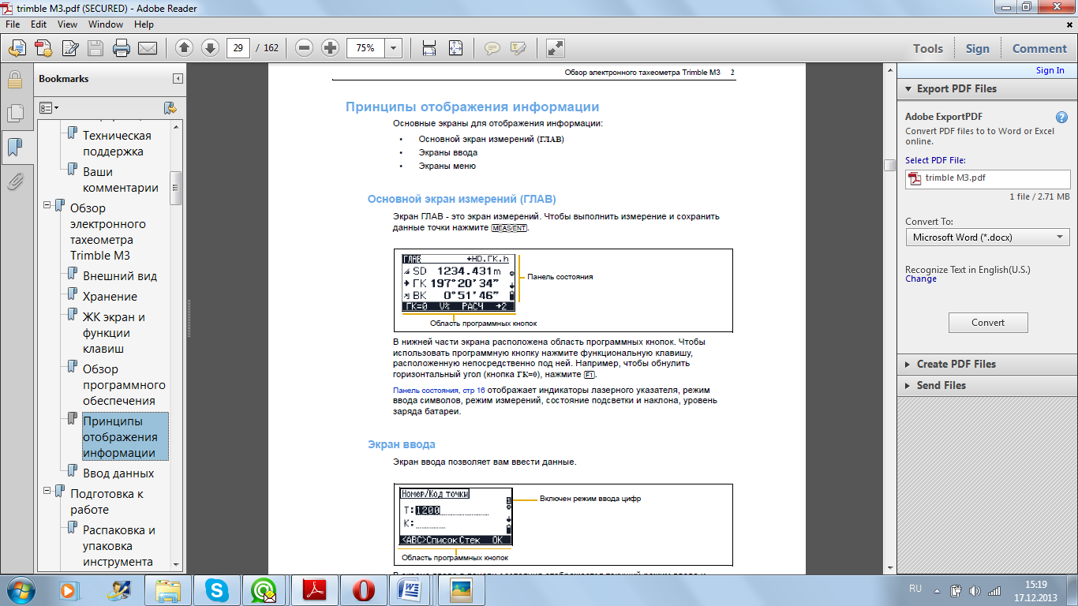Viewport: 1078px width, 606px height.
Task: Switch to Comment pane tab
Action: 1039,48
